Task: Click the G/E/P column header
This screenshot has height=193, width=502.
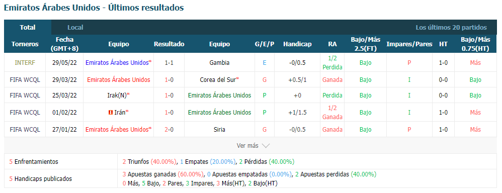Action: tap(265, 44)
